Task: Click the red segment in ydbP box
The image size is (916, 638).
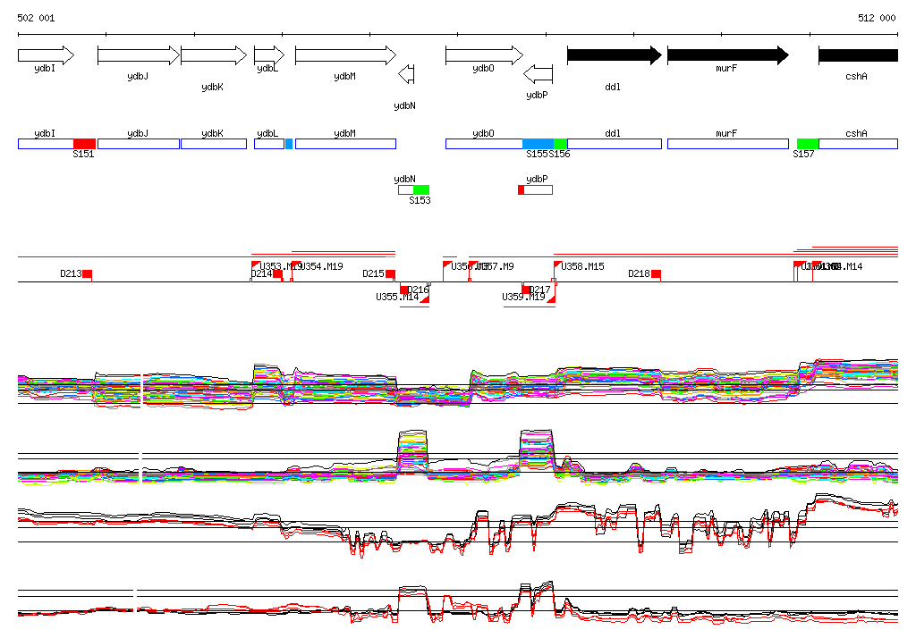Action: [x=522, y=189]
